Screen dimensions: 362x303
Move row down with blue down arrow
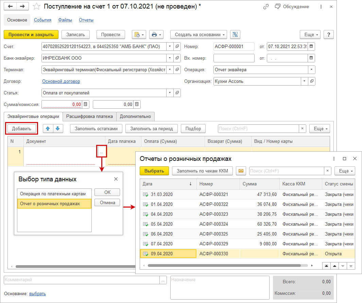pos(57,128)
